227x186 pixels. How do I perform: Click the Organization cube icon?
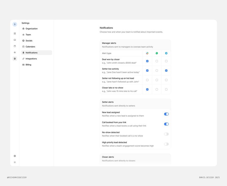(x=23, y=28)
